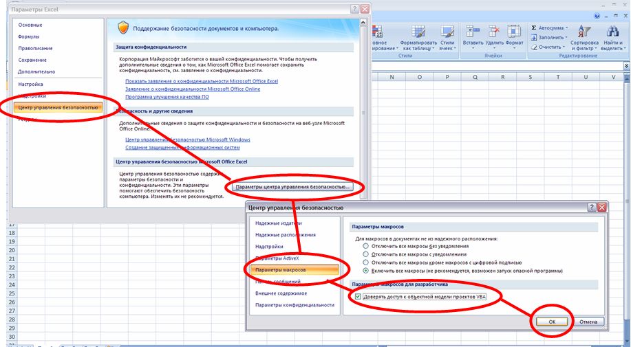Viewport: 631px width, 347px height.
Task: Open Excel privacy statement link
Action: [202, 81]
